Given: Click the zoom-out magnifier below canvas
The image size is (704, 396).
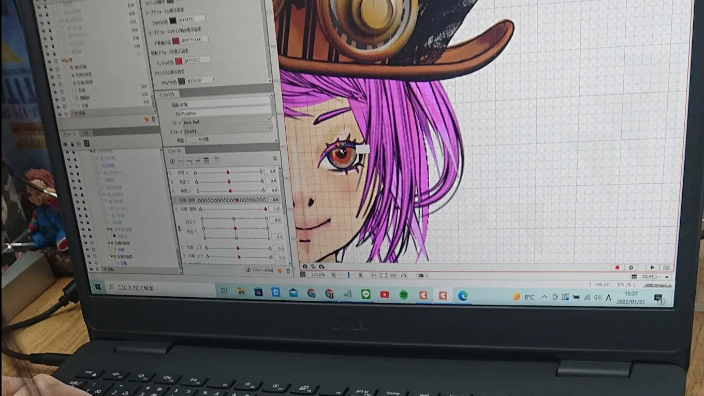Looking at the screenshot, I should click(333, 275).
